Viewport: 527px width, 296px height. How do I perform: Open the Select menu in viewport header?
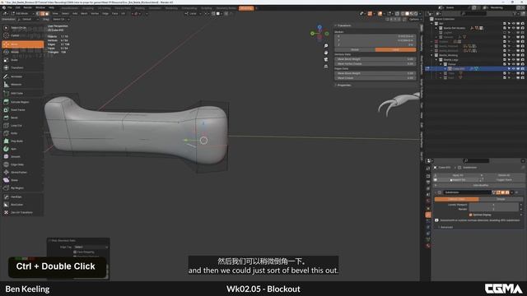[x=65, y=14]
